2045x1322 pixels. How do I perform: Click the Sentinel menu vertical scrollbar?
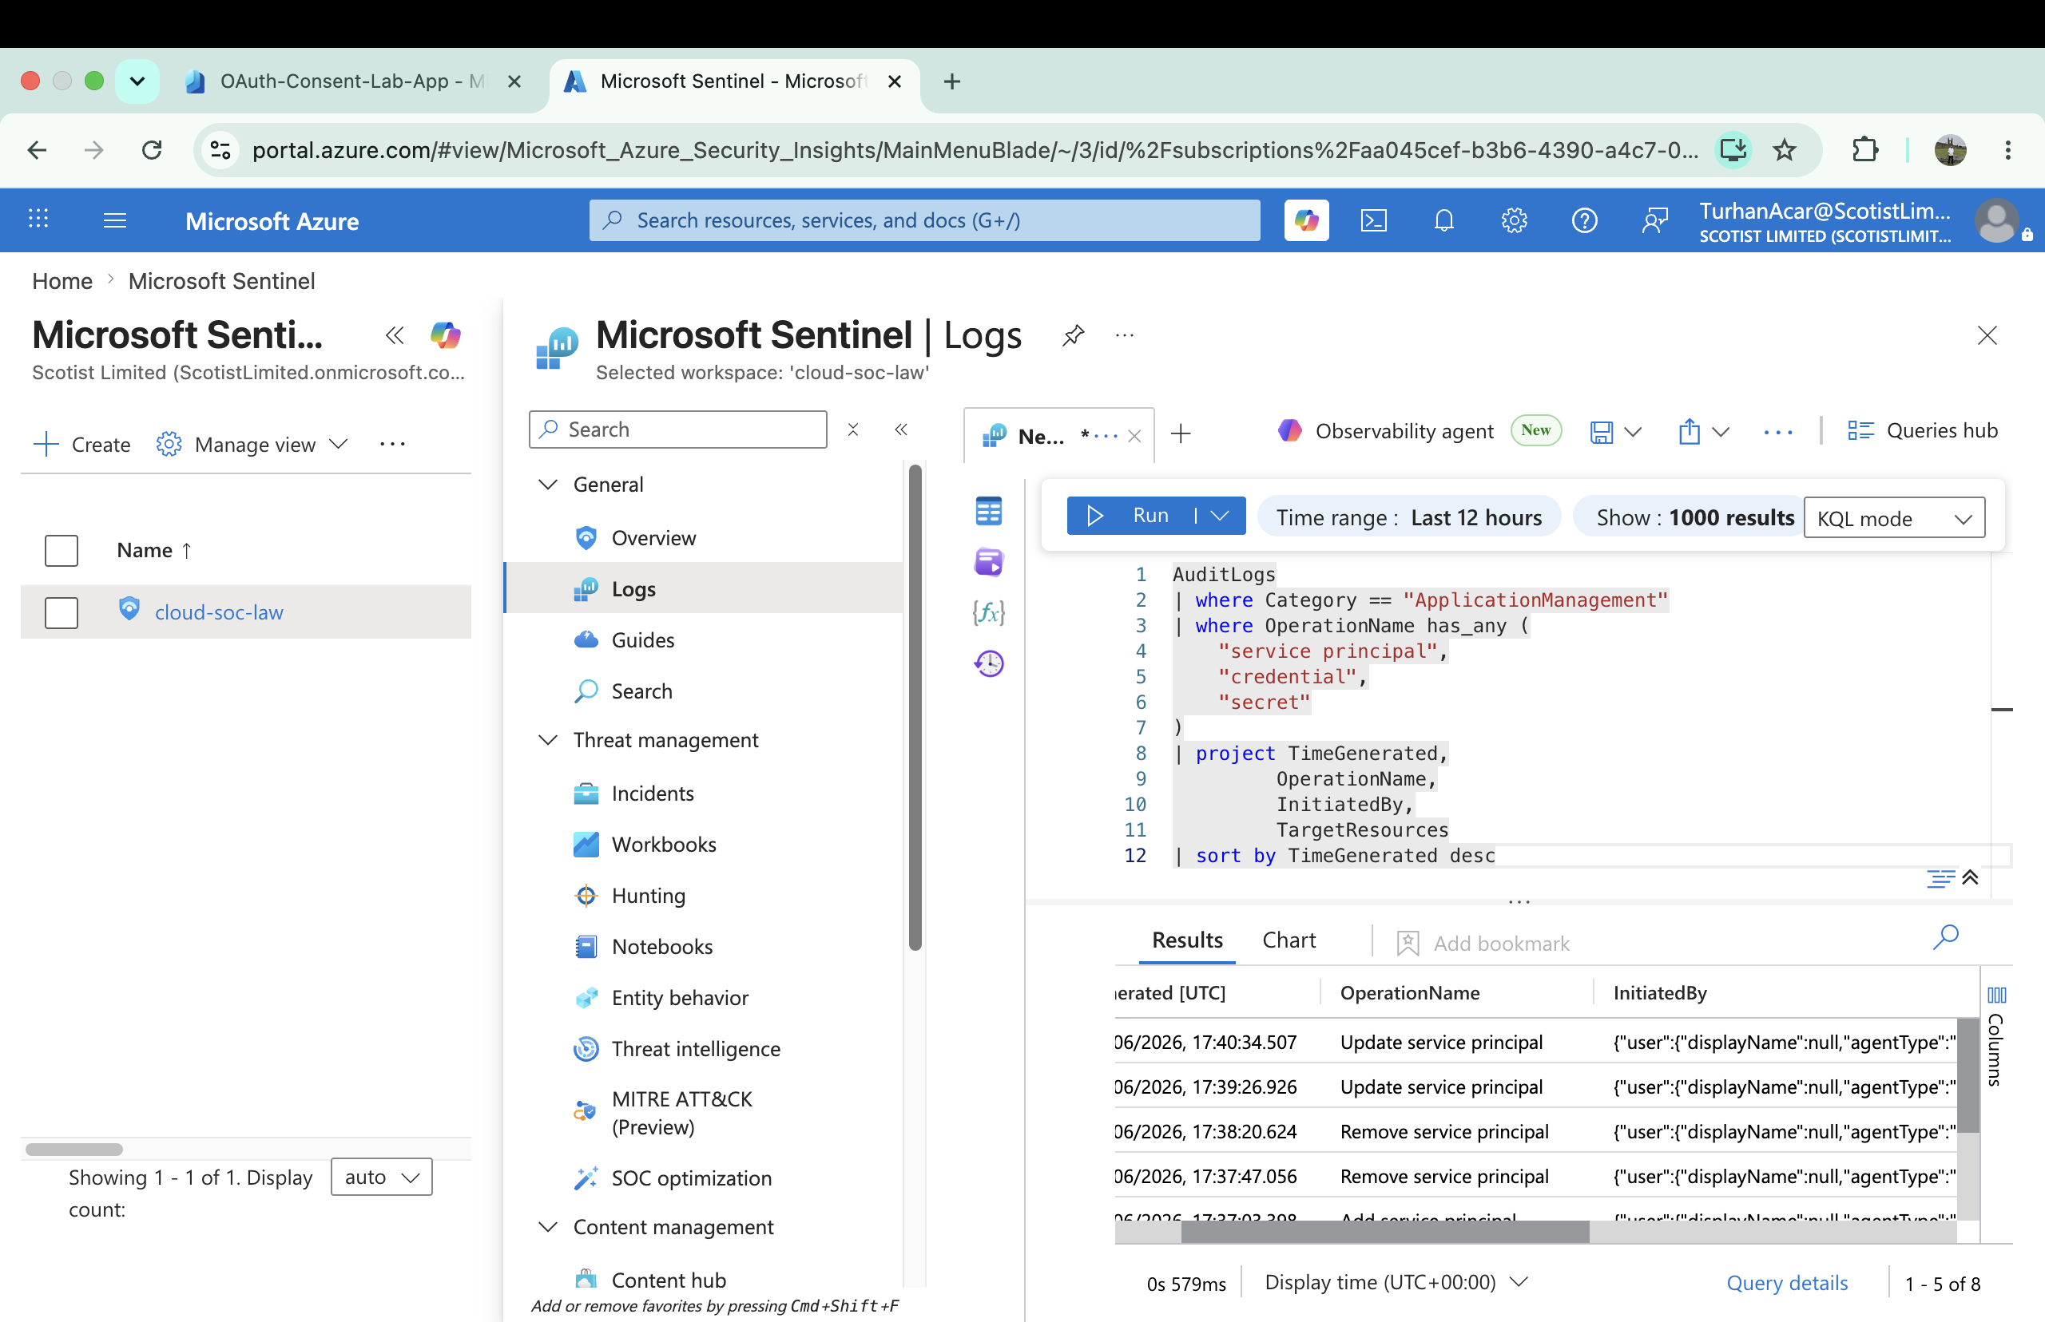click(915, 707)
